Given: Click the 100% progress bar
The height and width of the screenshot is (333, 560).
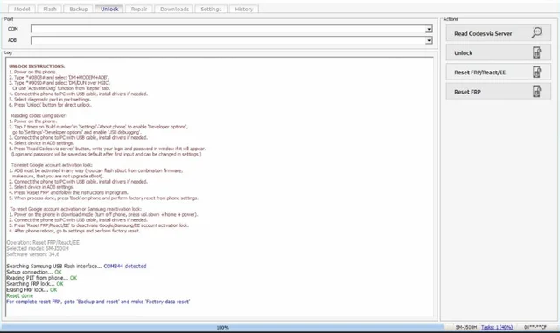Looking at the screenshot, I should 222,327.
